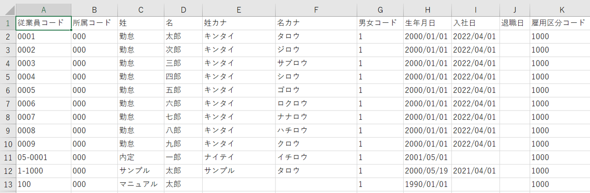Viewport: 590px width, 193px height.
Task: Click the 内定 surname cell
Action: [x=141, y=157]
